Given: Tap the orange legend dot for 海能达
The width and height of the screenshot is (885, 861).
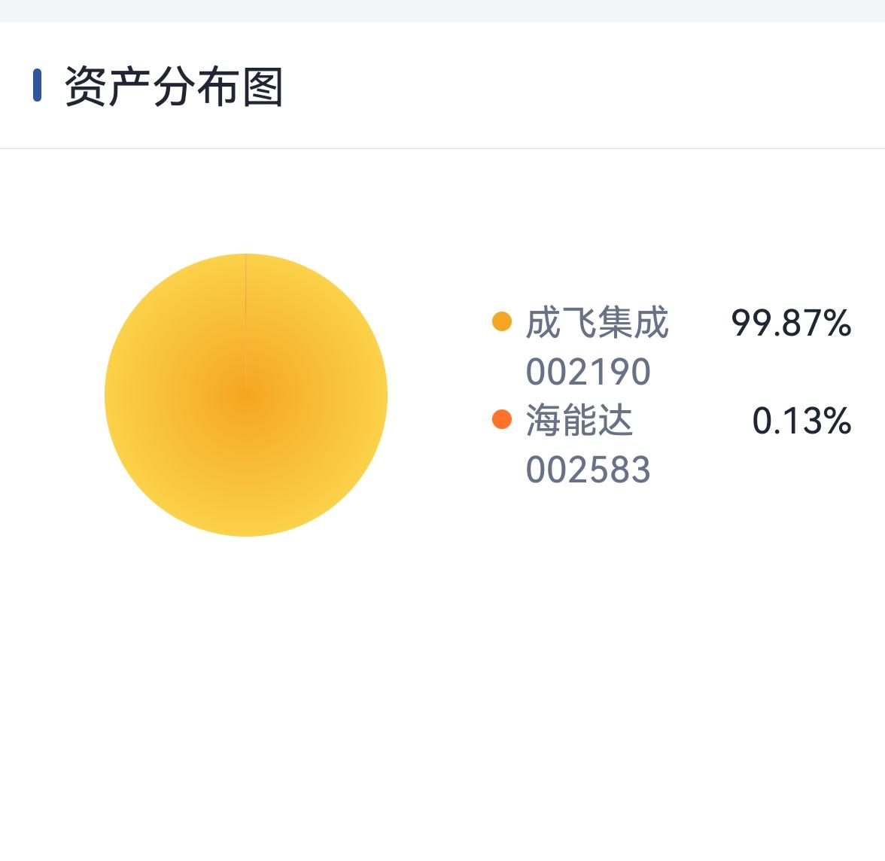Looking at the screenshot, I should click(501, 419).
